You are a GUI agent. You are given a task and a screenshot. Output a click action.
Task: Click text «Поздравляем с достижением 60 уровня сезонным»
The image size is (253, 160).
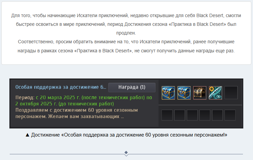pos(76,110)
